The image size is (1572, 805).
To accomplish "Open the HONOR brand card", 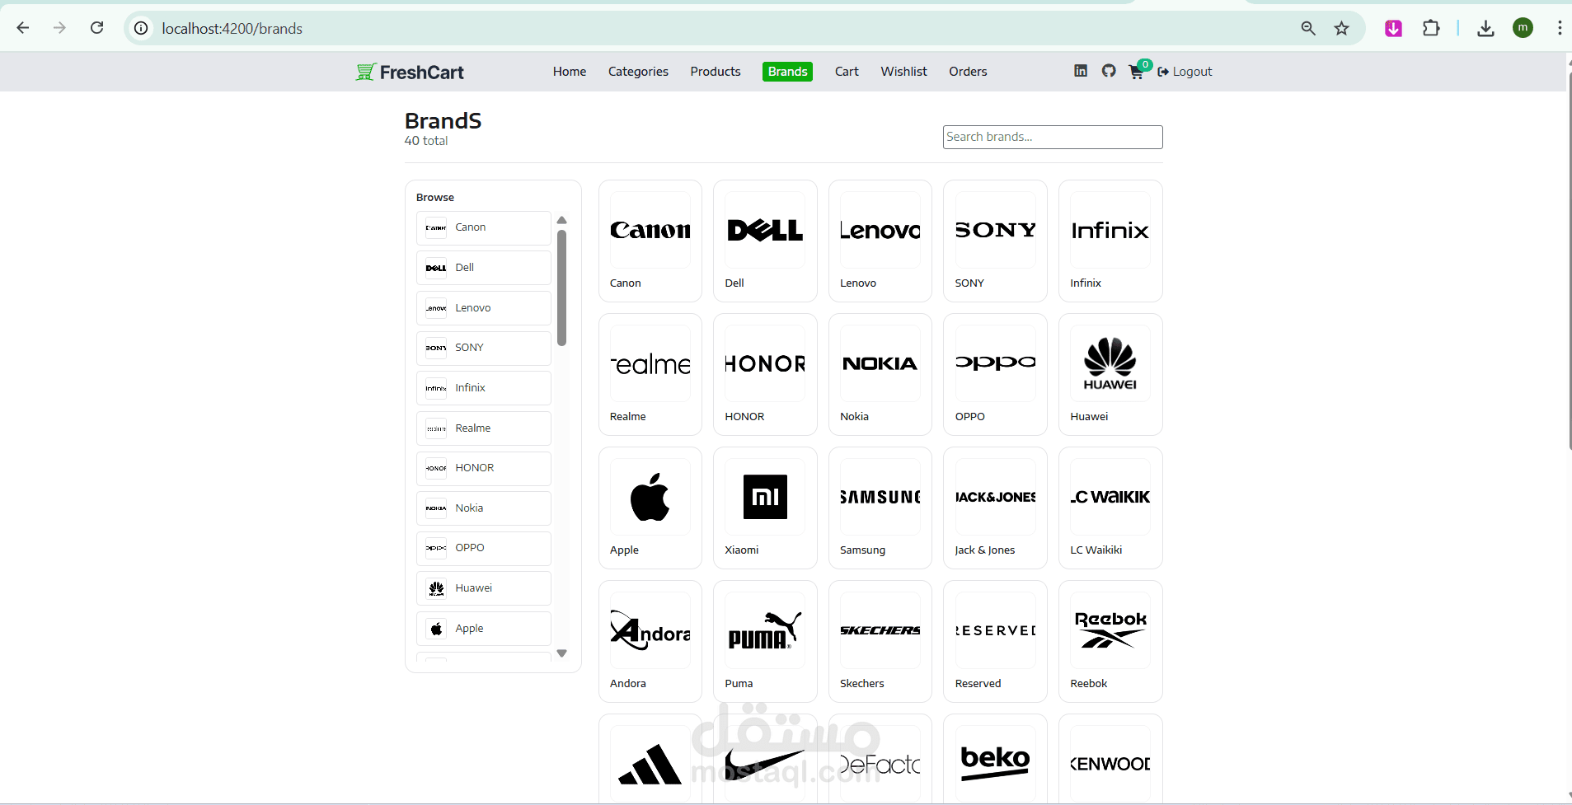I will click(765, 375).
